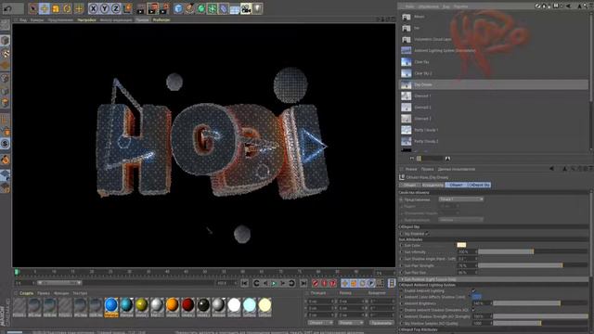Click the X position input field
Image resolution: width=594 pixels, height=334 pixels.
tap(321, 302)
